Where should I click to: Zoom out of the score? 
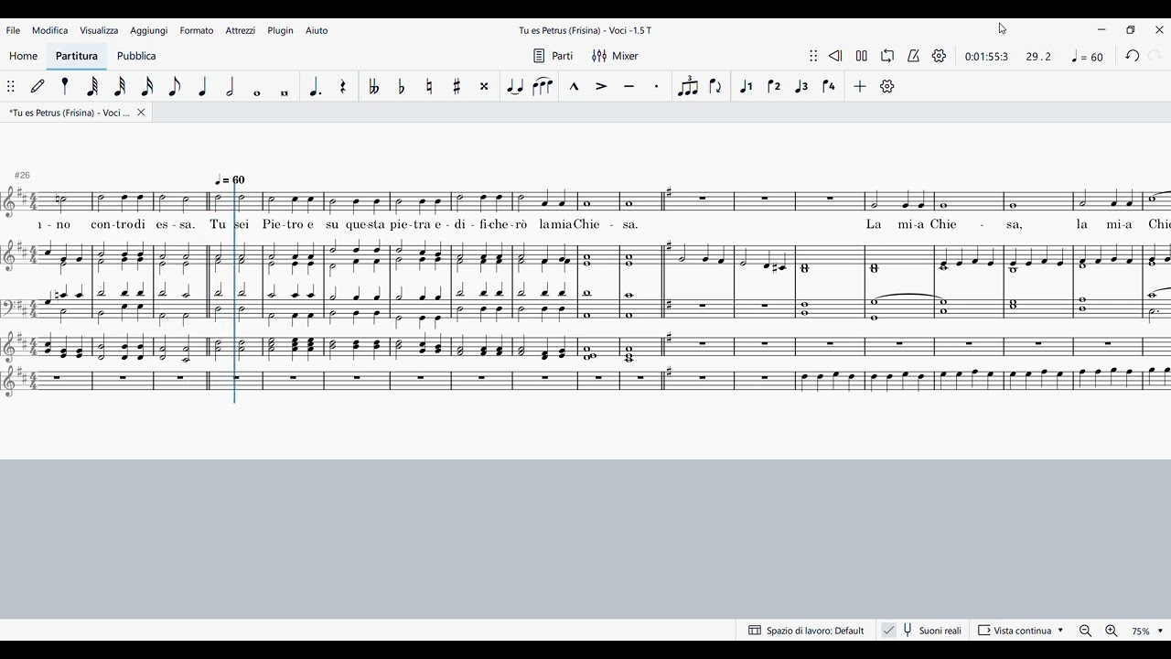point(1086,631)
